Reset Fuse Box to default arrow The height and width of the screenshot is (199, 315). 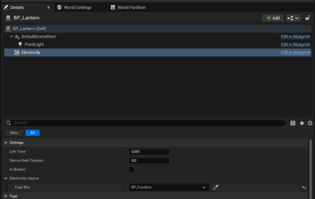304,187
